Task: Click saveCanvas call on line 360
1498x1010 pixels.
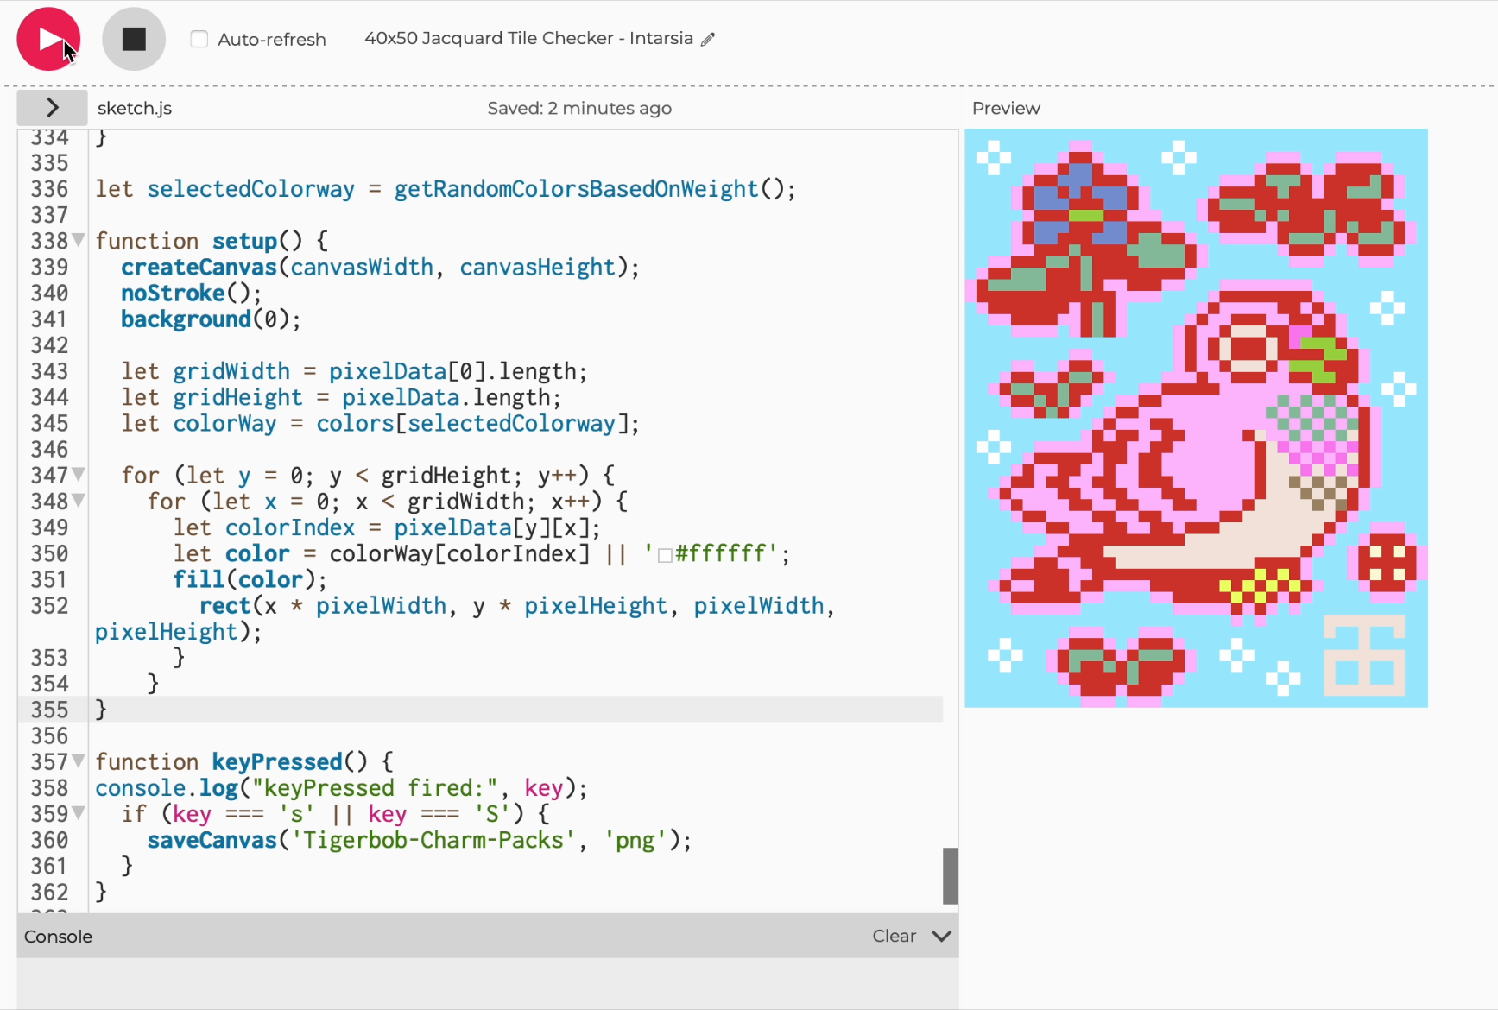Action: [420, 840]
